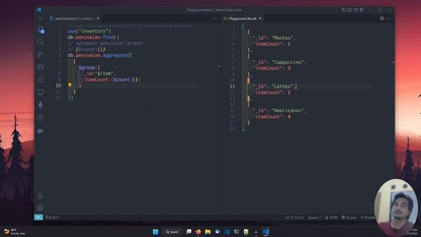Screen dimensions: 421x237
Task: Click Ln 11, Col 21 in status bar
Action: click(x=295, y=217)
